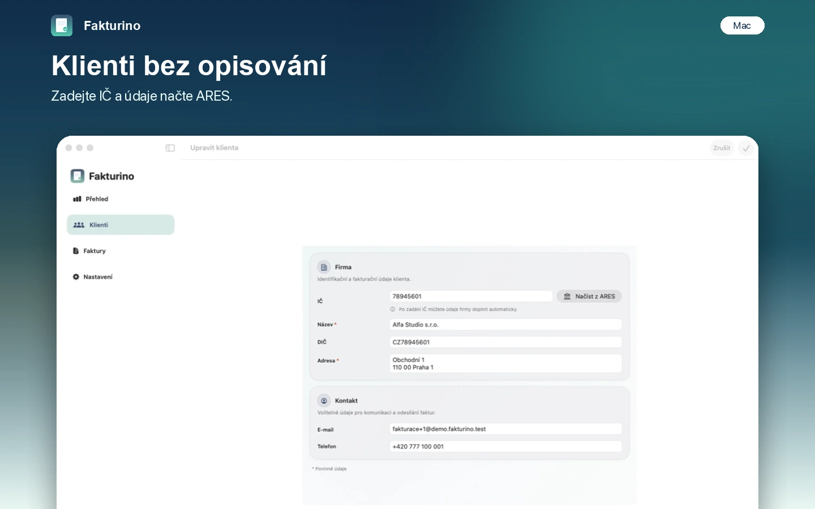Image resolution: width=815 pixels, height=509 pixels.
Task: Click the Kontakt section heading
Action: [346, 400]
